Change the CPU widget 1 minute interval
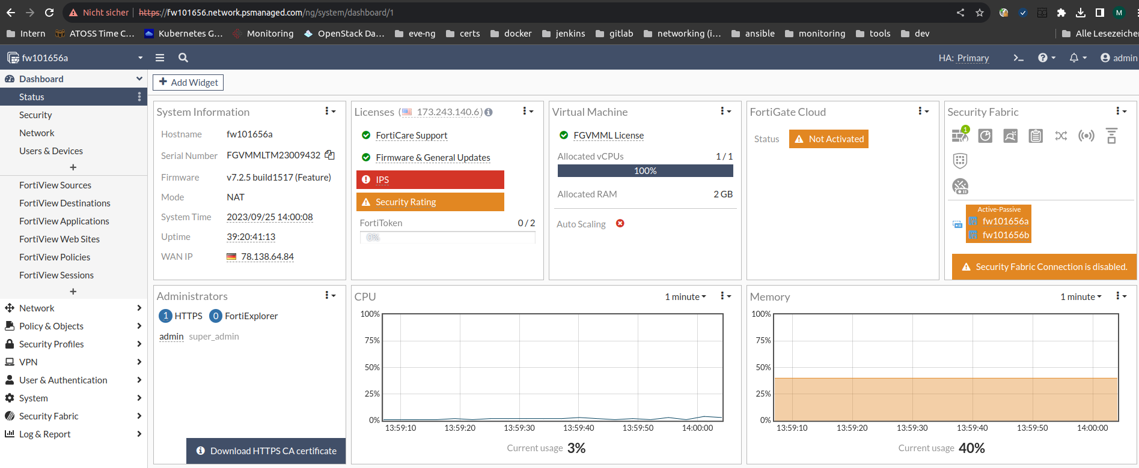Viewport: 1139px width, 468px height. pyautogui.click(x=685, y=296)
